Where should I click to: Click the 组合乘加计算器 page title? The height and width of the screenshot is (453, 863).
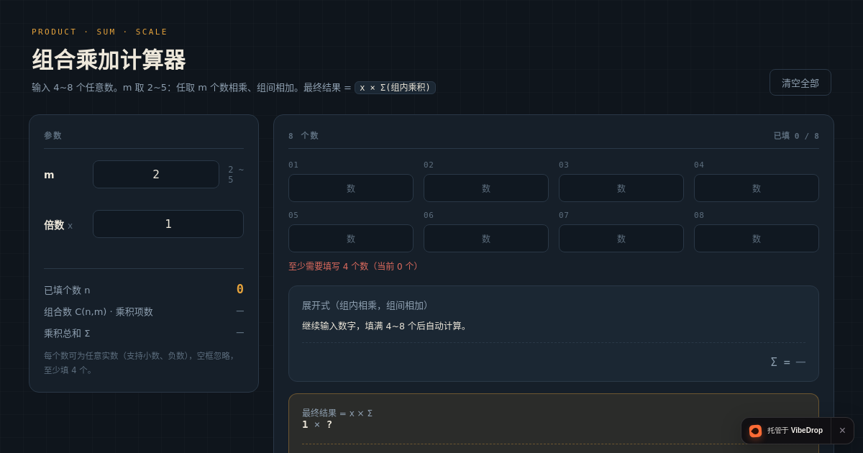click(x=109, y=60)
